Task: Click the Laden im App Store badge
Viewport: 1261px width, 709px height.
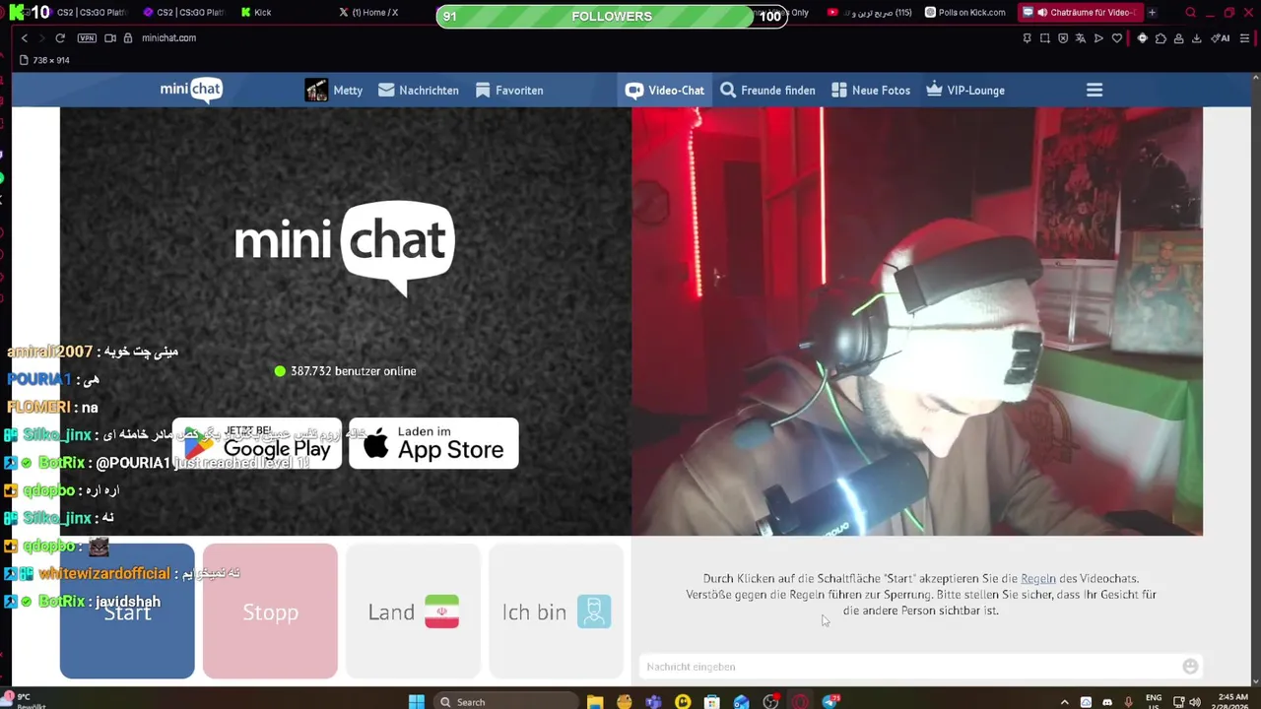Action: click(x=433, y=443)
